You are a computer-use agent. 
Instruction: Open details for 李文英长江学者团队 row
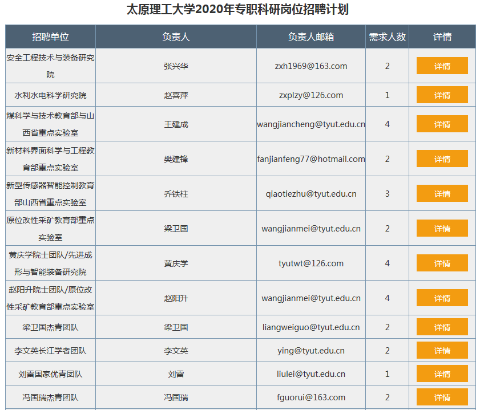[442, 350]
